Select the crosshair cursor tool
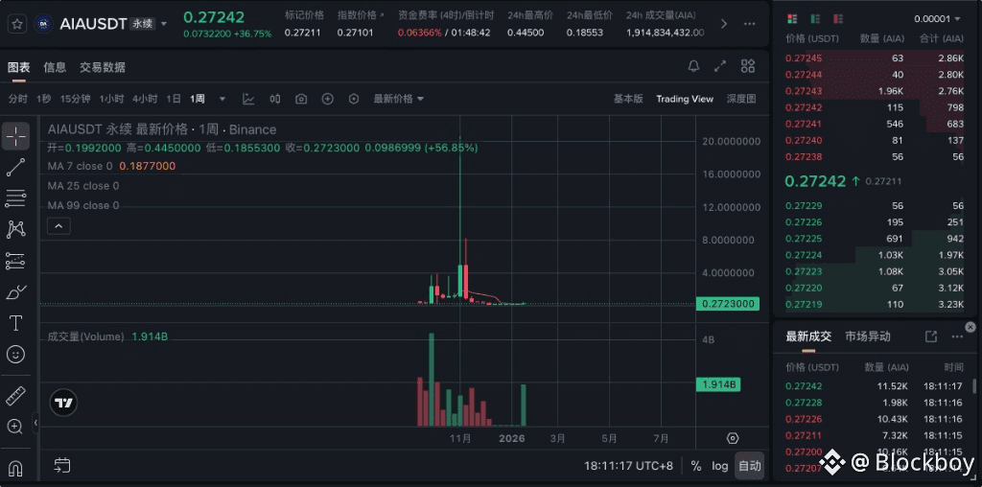This screenshot has width=982, height=487. (15, 136)
